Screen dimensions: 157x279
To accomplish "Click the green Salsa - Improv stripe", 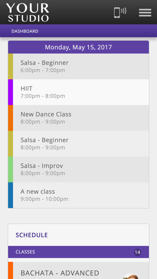I will [x=10, y=170].
